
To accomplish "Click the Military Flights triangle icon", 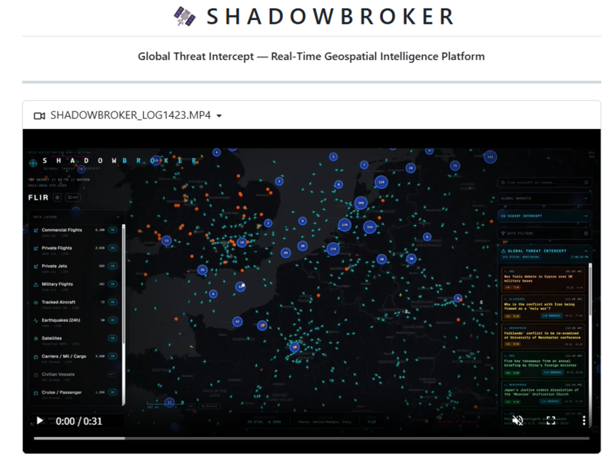I will click(36, 285).
